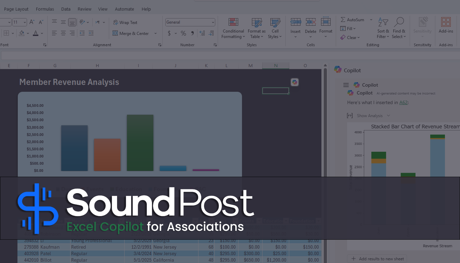Align text to the left
Viewport: 460px width, 263px height.
[54, 33]
